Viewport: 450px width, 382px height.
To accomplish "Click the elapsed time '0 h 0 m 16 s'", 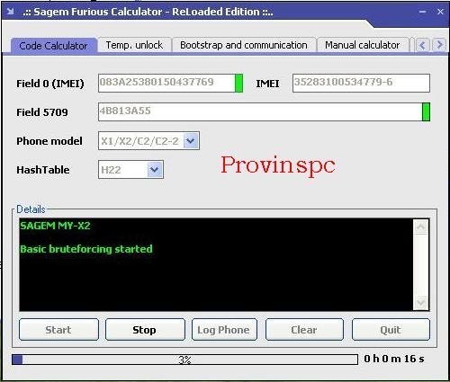I will coord(394,359).
